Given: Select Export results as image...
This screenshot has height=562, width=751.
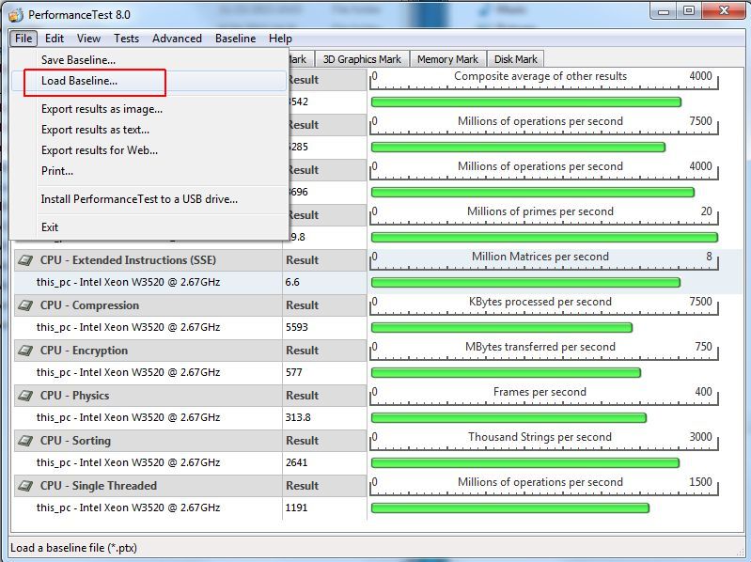Looking at the screenshot, I should point(149,109).
